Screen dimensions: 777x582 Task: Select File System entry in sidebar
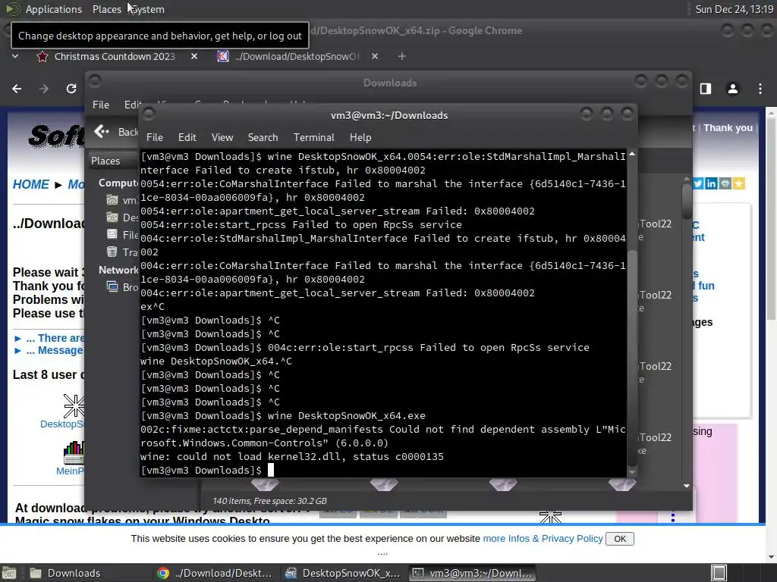tap(122, 235)
